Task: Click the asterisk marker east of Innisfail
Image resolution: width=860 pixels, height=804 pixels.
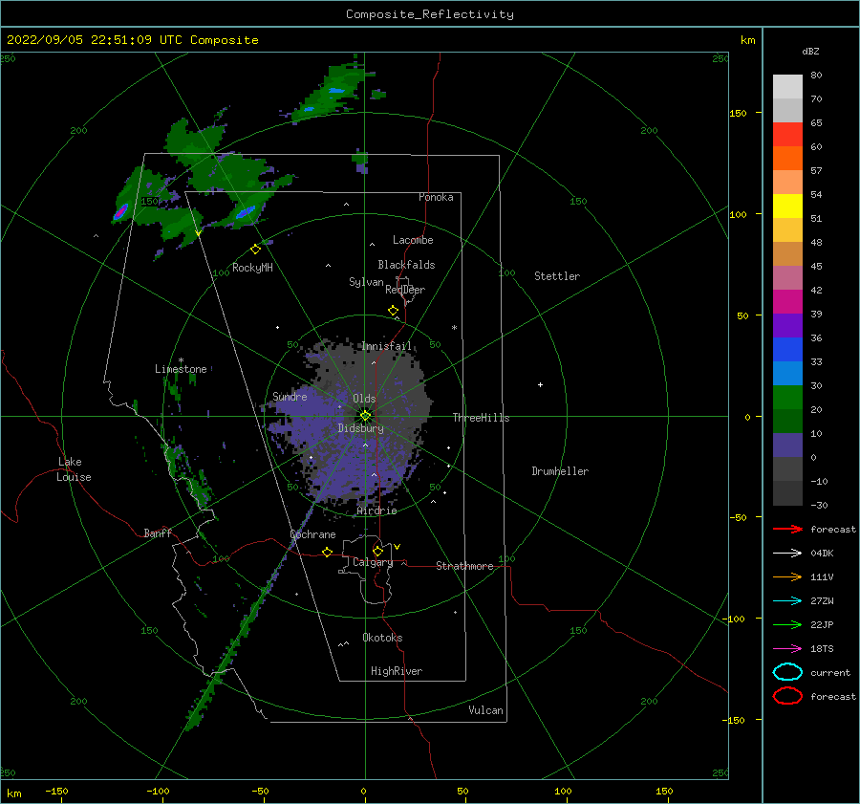Action: (x=454, y=328)
